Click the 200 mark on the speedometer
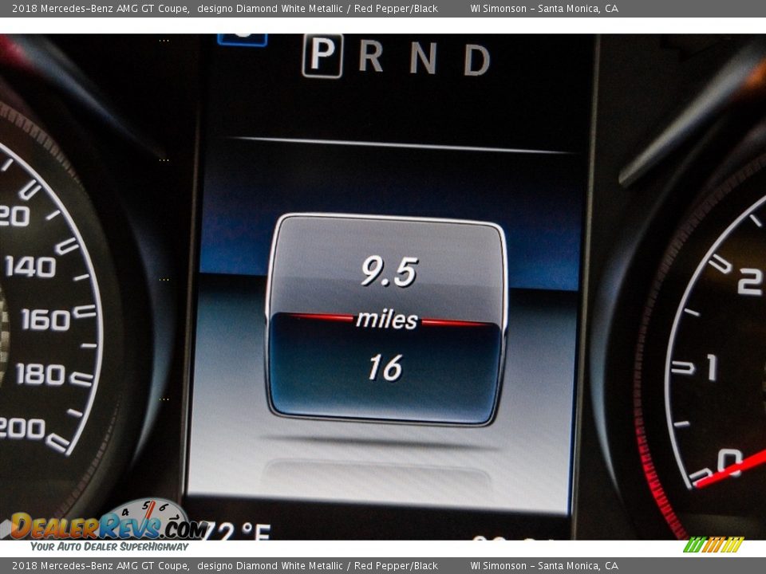Image resolution: width=766 pixels, height=574 pixels. 22,428
